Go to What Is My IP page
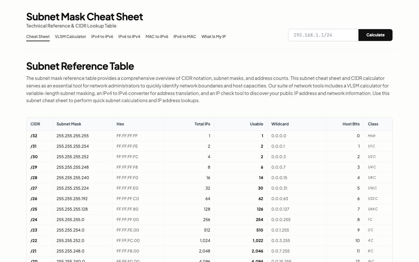This screenshot has height=262, width=419. pyautogui.click(x=213, y=37)
